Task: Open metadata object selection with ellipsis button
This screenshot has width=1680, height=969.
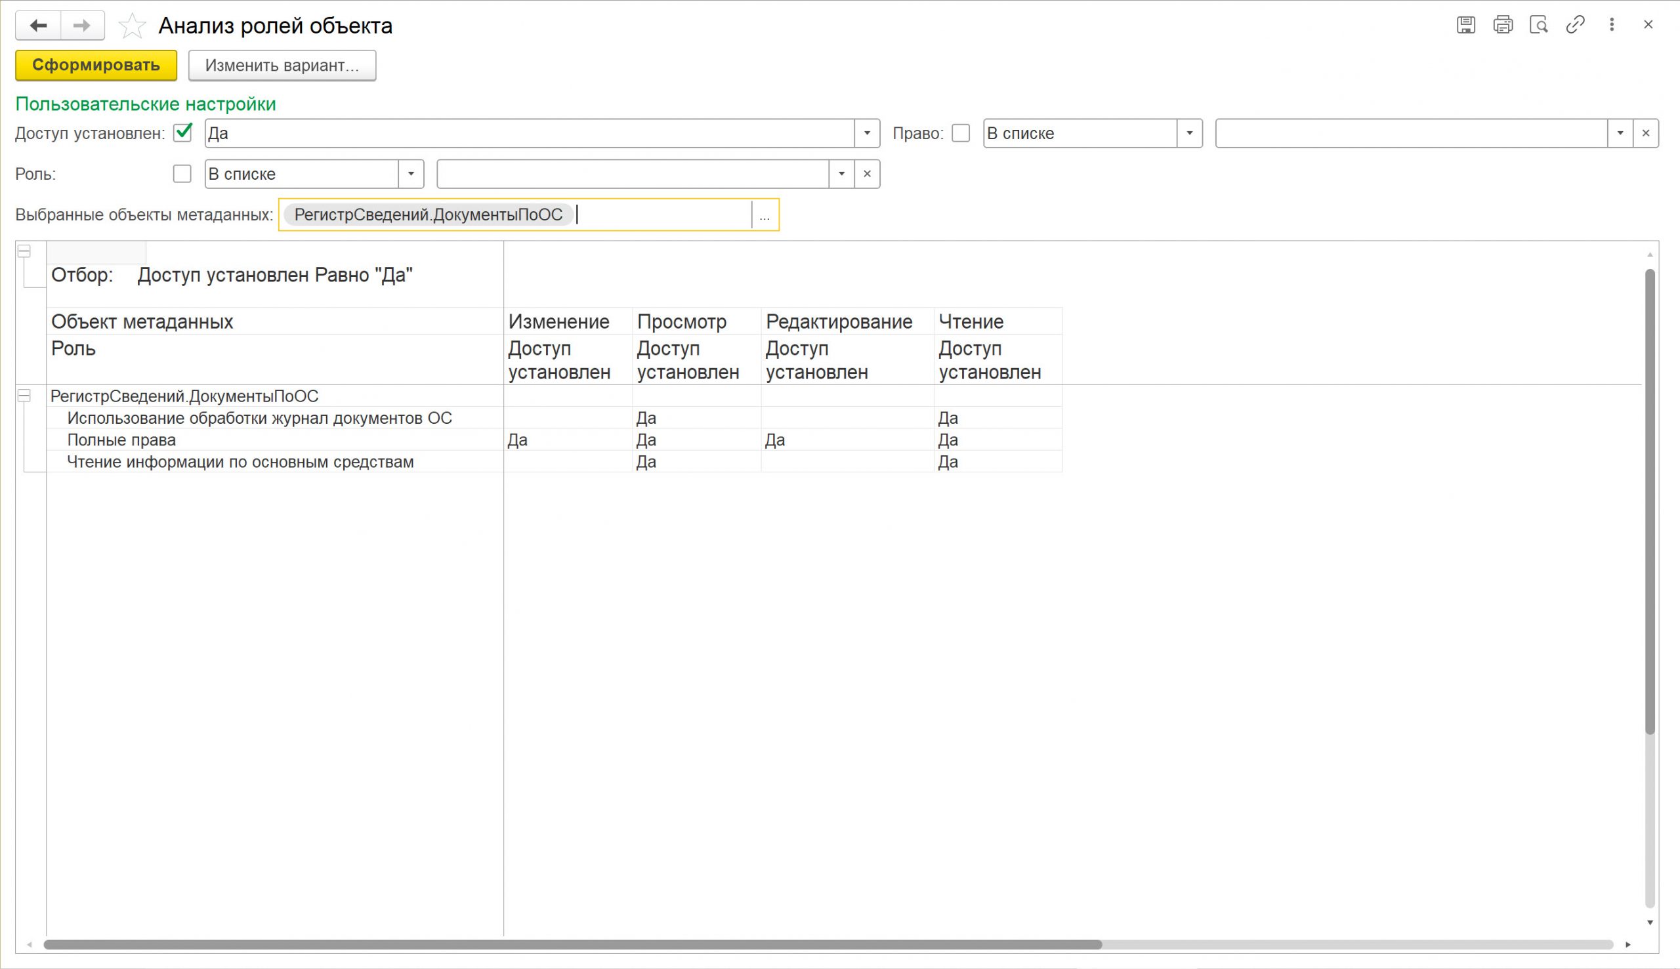Action: [x=765, y=215]
